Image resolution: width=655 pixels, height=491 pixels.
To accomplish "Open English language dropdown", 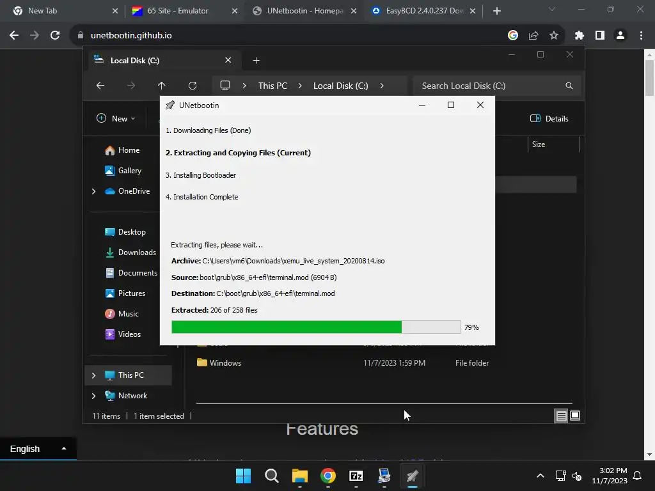I will tap(38, 449).
